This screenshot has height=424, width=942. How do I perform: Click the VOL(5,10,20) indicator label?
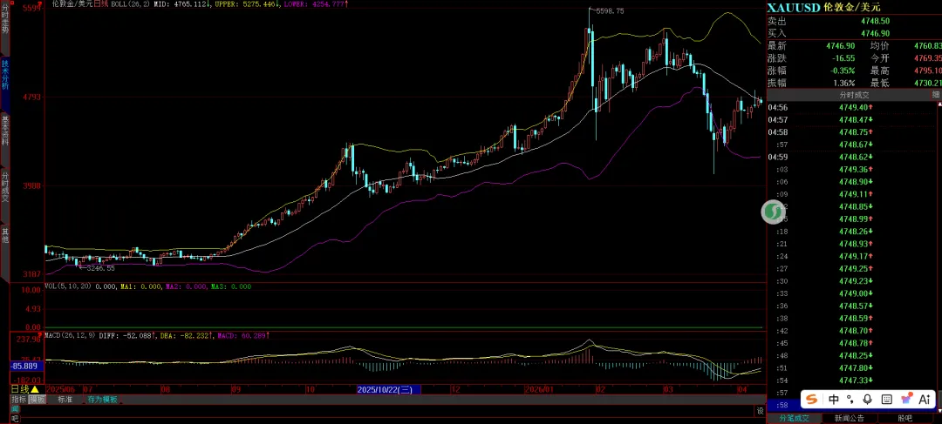pyautogui.click(x=68, y=286)
